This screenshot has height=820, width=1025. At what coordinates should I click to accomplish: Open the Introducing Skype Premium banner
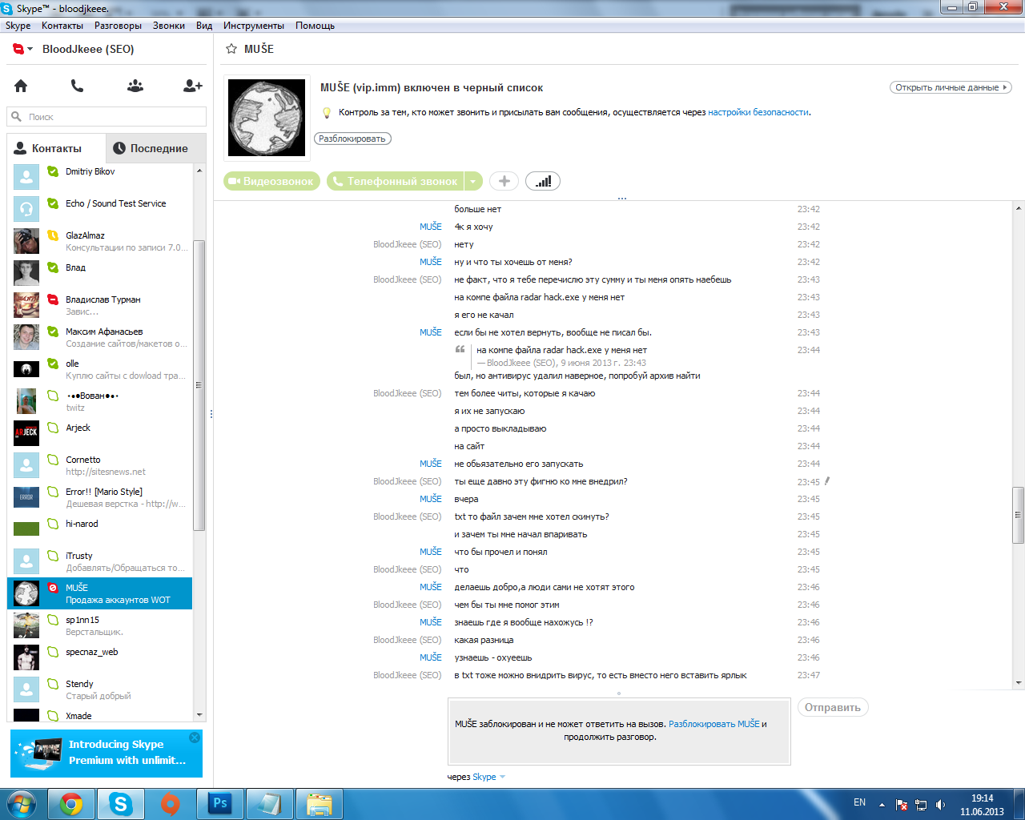(x=107, y=753)
